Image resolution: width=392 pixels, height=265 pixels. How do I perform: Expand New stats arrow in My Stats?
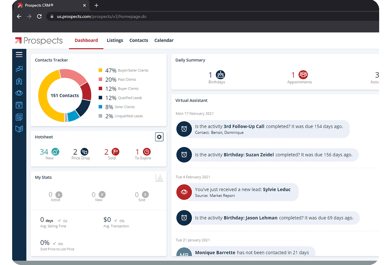pyautogui.click(x=102, y=194)
